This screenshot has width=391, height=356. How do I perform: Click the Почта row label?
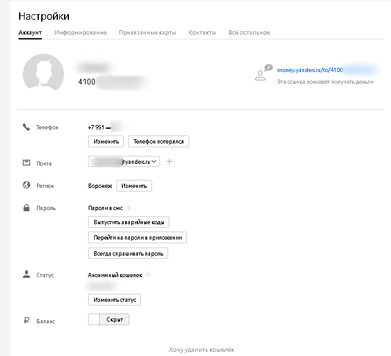click(44, 164)
